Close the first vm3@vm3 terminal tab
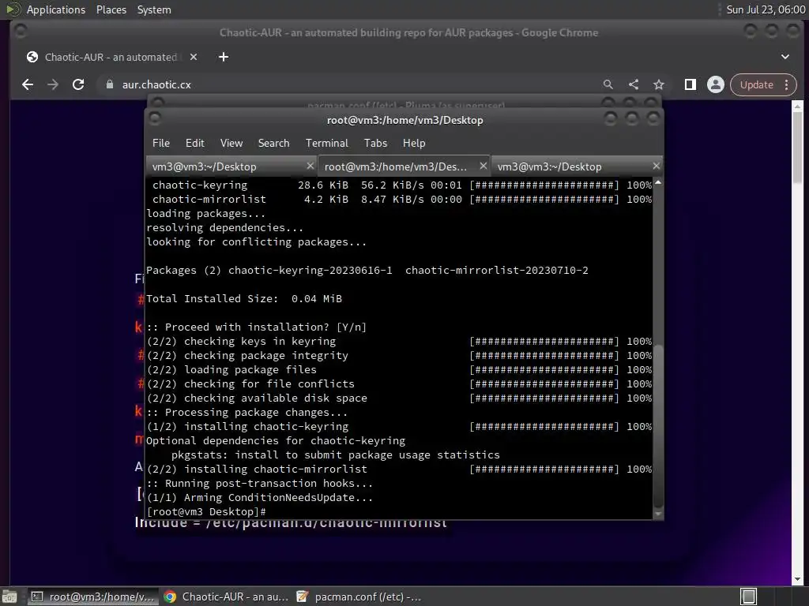 pyautogui.click(x=310, y=166)
